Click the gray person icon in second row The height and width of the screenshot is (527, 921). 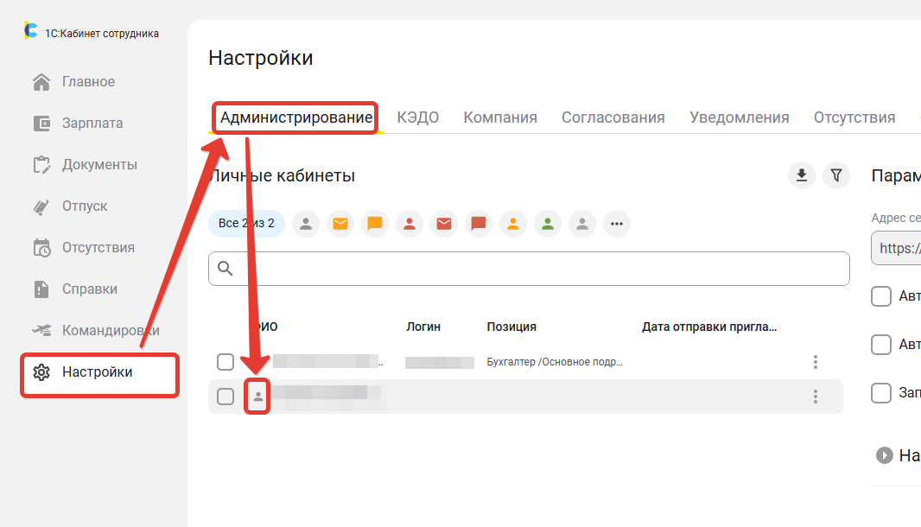click(x=257, y=397)
